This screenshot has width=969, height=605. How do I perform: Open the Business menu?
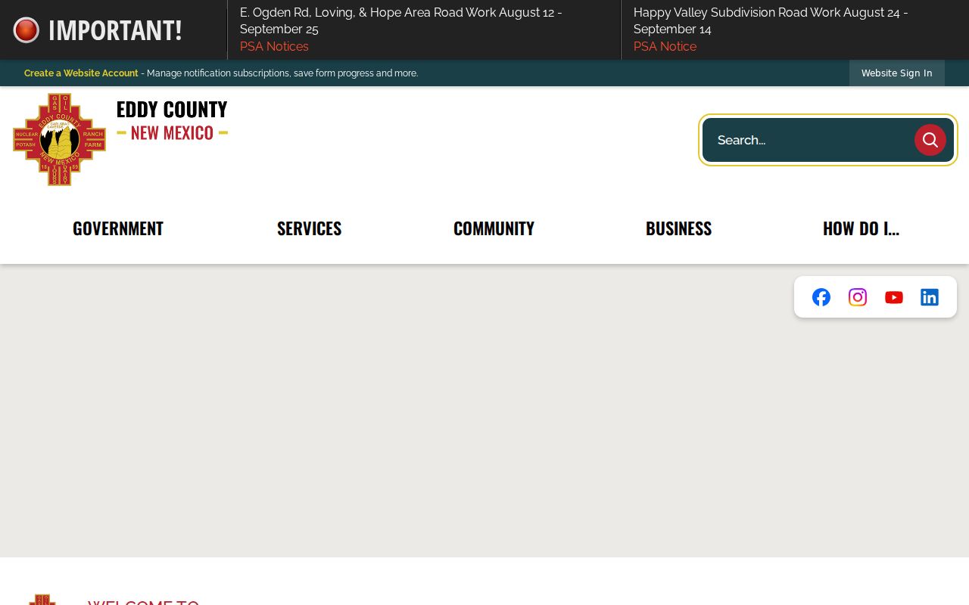(678, 228)
